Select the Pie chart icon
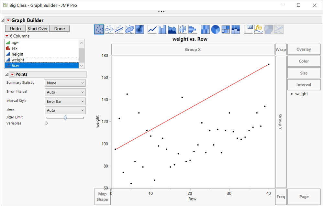This screenshot has height=206, width=323. point(216,29)
